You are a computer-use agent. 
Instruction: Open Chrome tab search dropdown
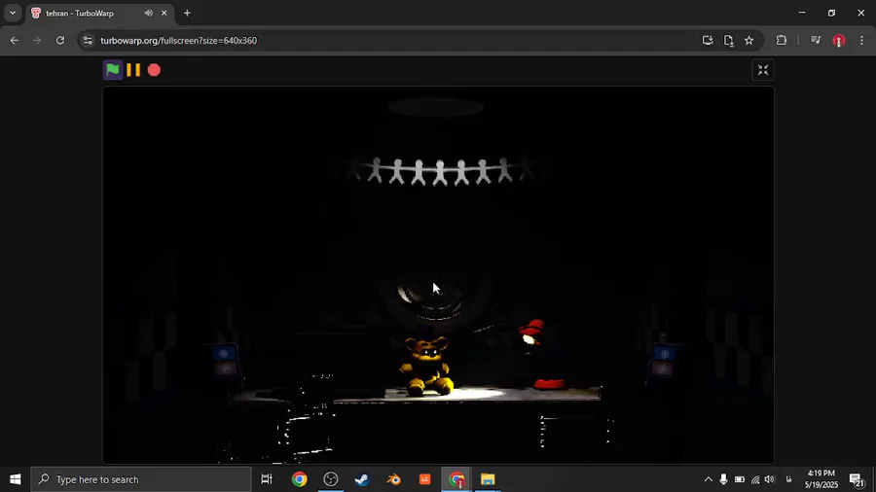13,13
